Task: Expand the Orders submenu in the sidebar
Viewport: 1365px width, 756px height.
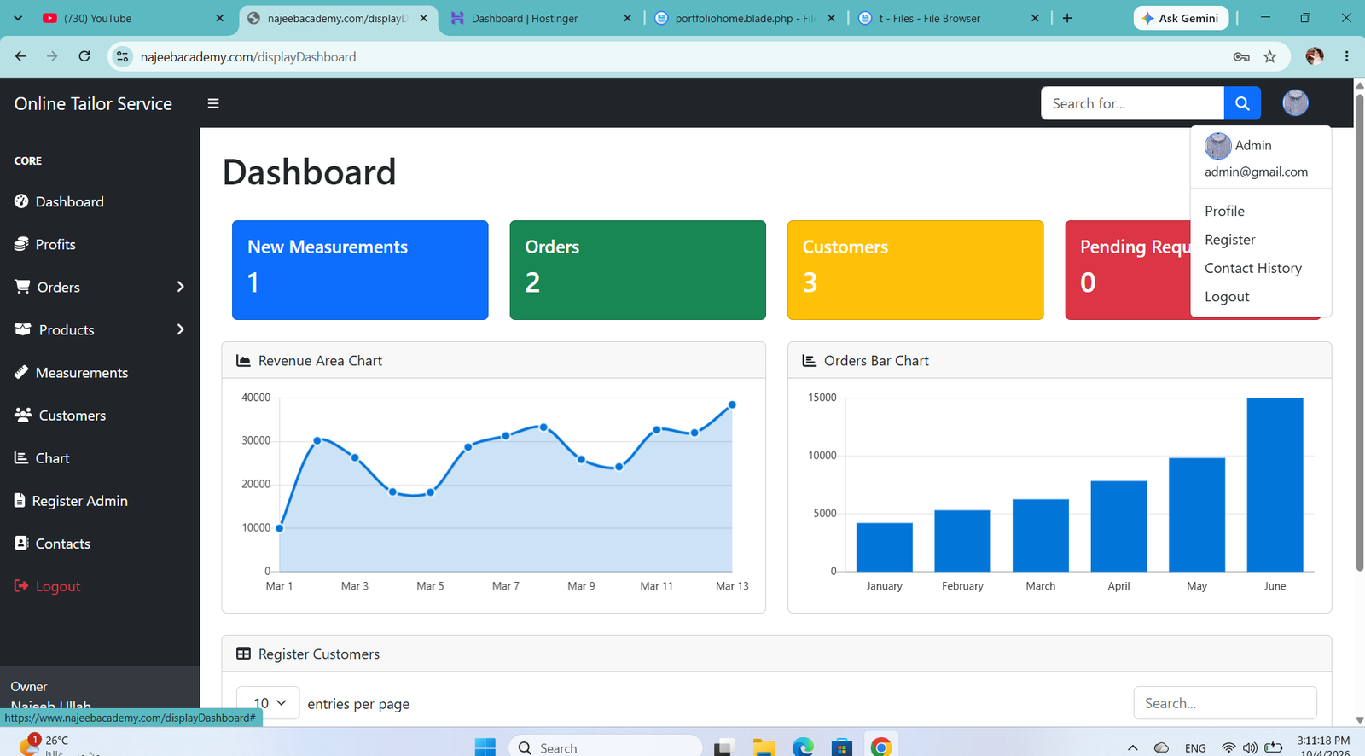Action: click(x=100, y=287)
